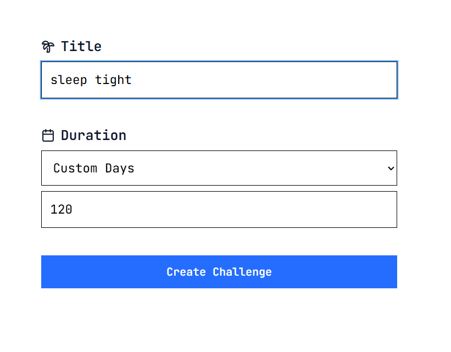Focus the title field containing sleep tight
Image resolution: width=451 pixels, height=352 pixels.
(219, 80)
